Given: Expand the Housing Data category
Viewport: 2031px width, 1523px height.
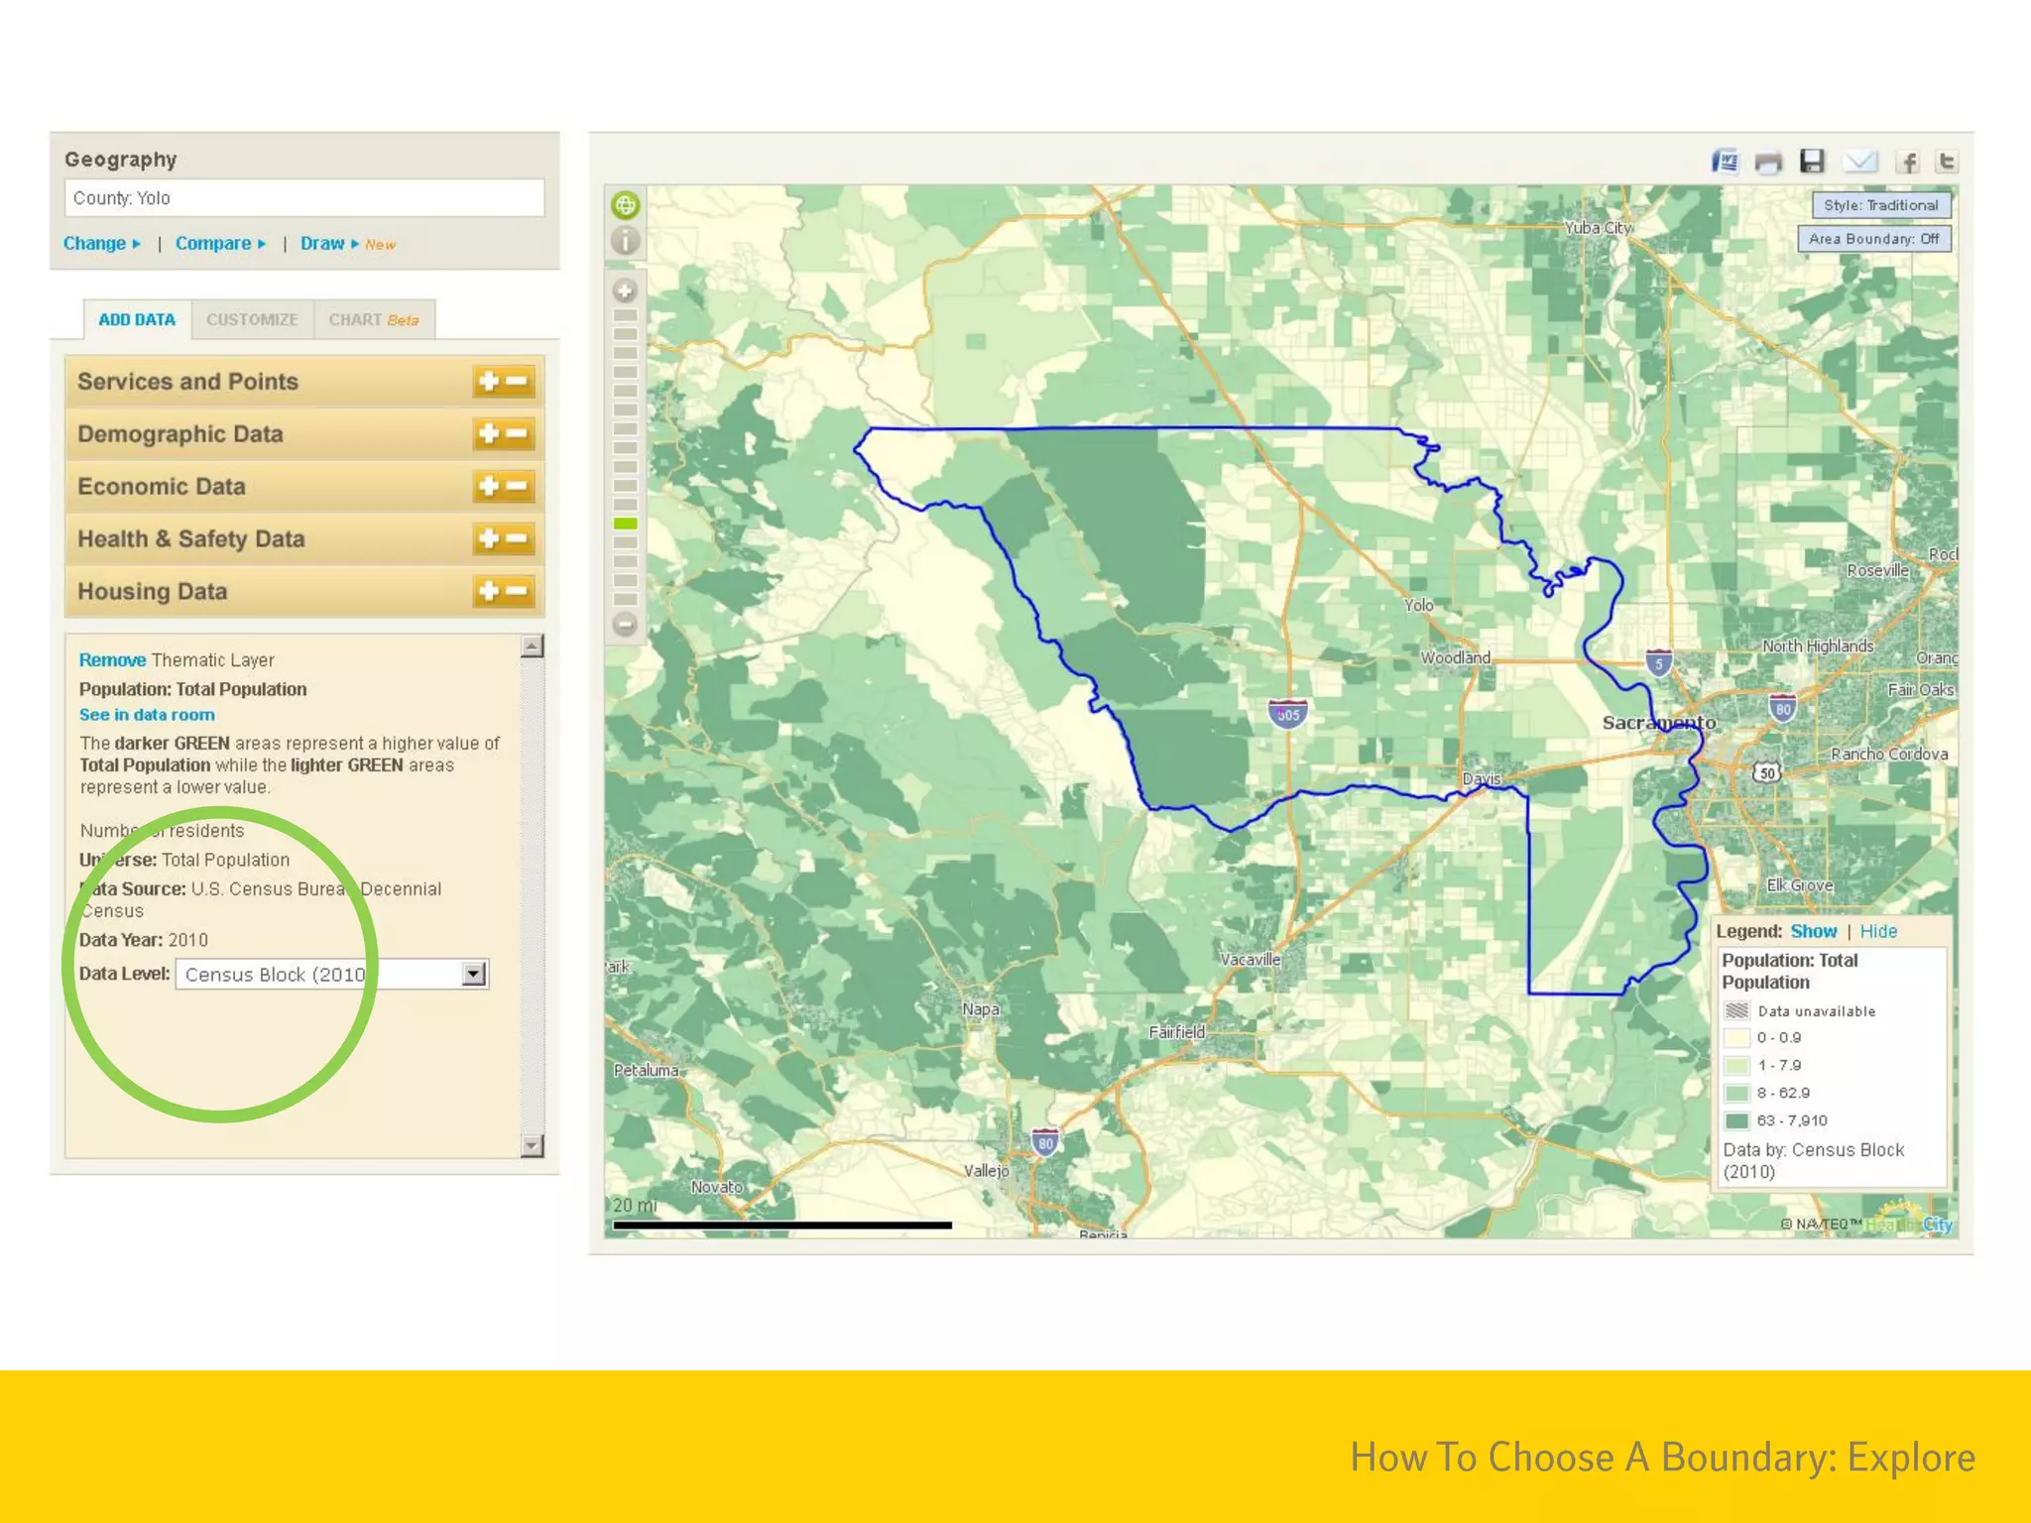Looking at the screenshot, I should pyautogui.click(x=490, y=592).
